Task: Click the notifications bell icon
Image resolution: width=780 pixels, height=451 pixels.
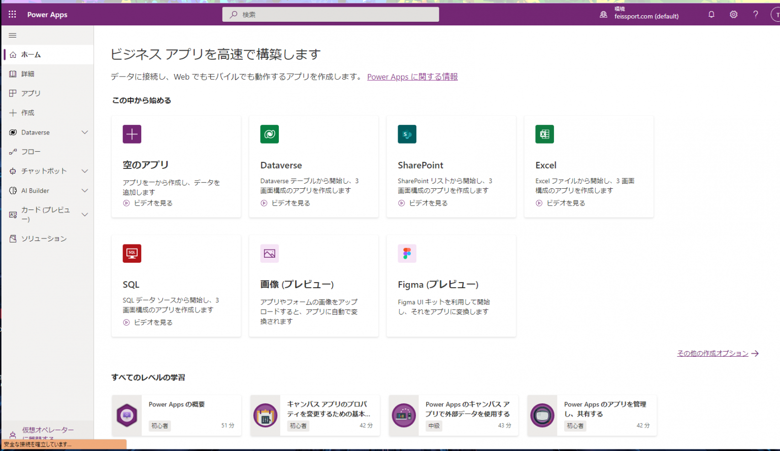Action: tap(711, 15)
